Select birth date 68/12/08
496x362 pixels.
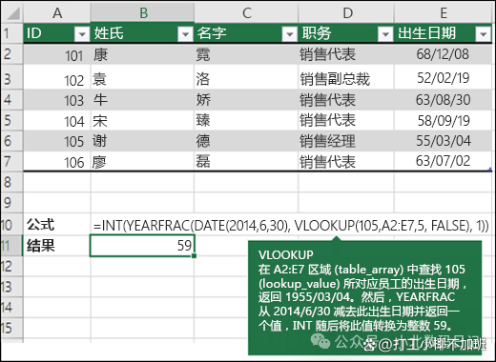click(x=444, y=54)
